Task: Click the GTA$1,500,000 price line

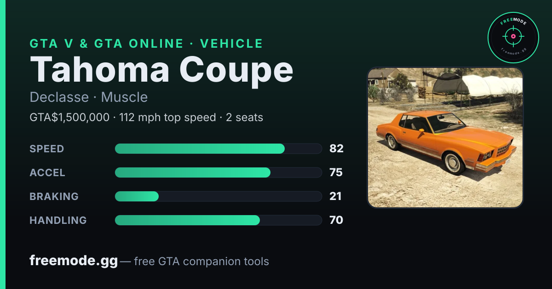Action: [x=146, y=117]
